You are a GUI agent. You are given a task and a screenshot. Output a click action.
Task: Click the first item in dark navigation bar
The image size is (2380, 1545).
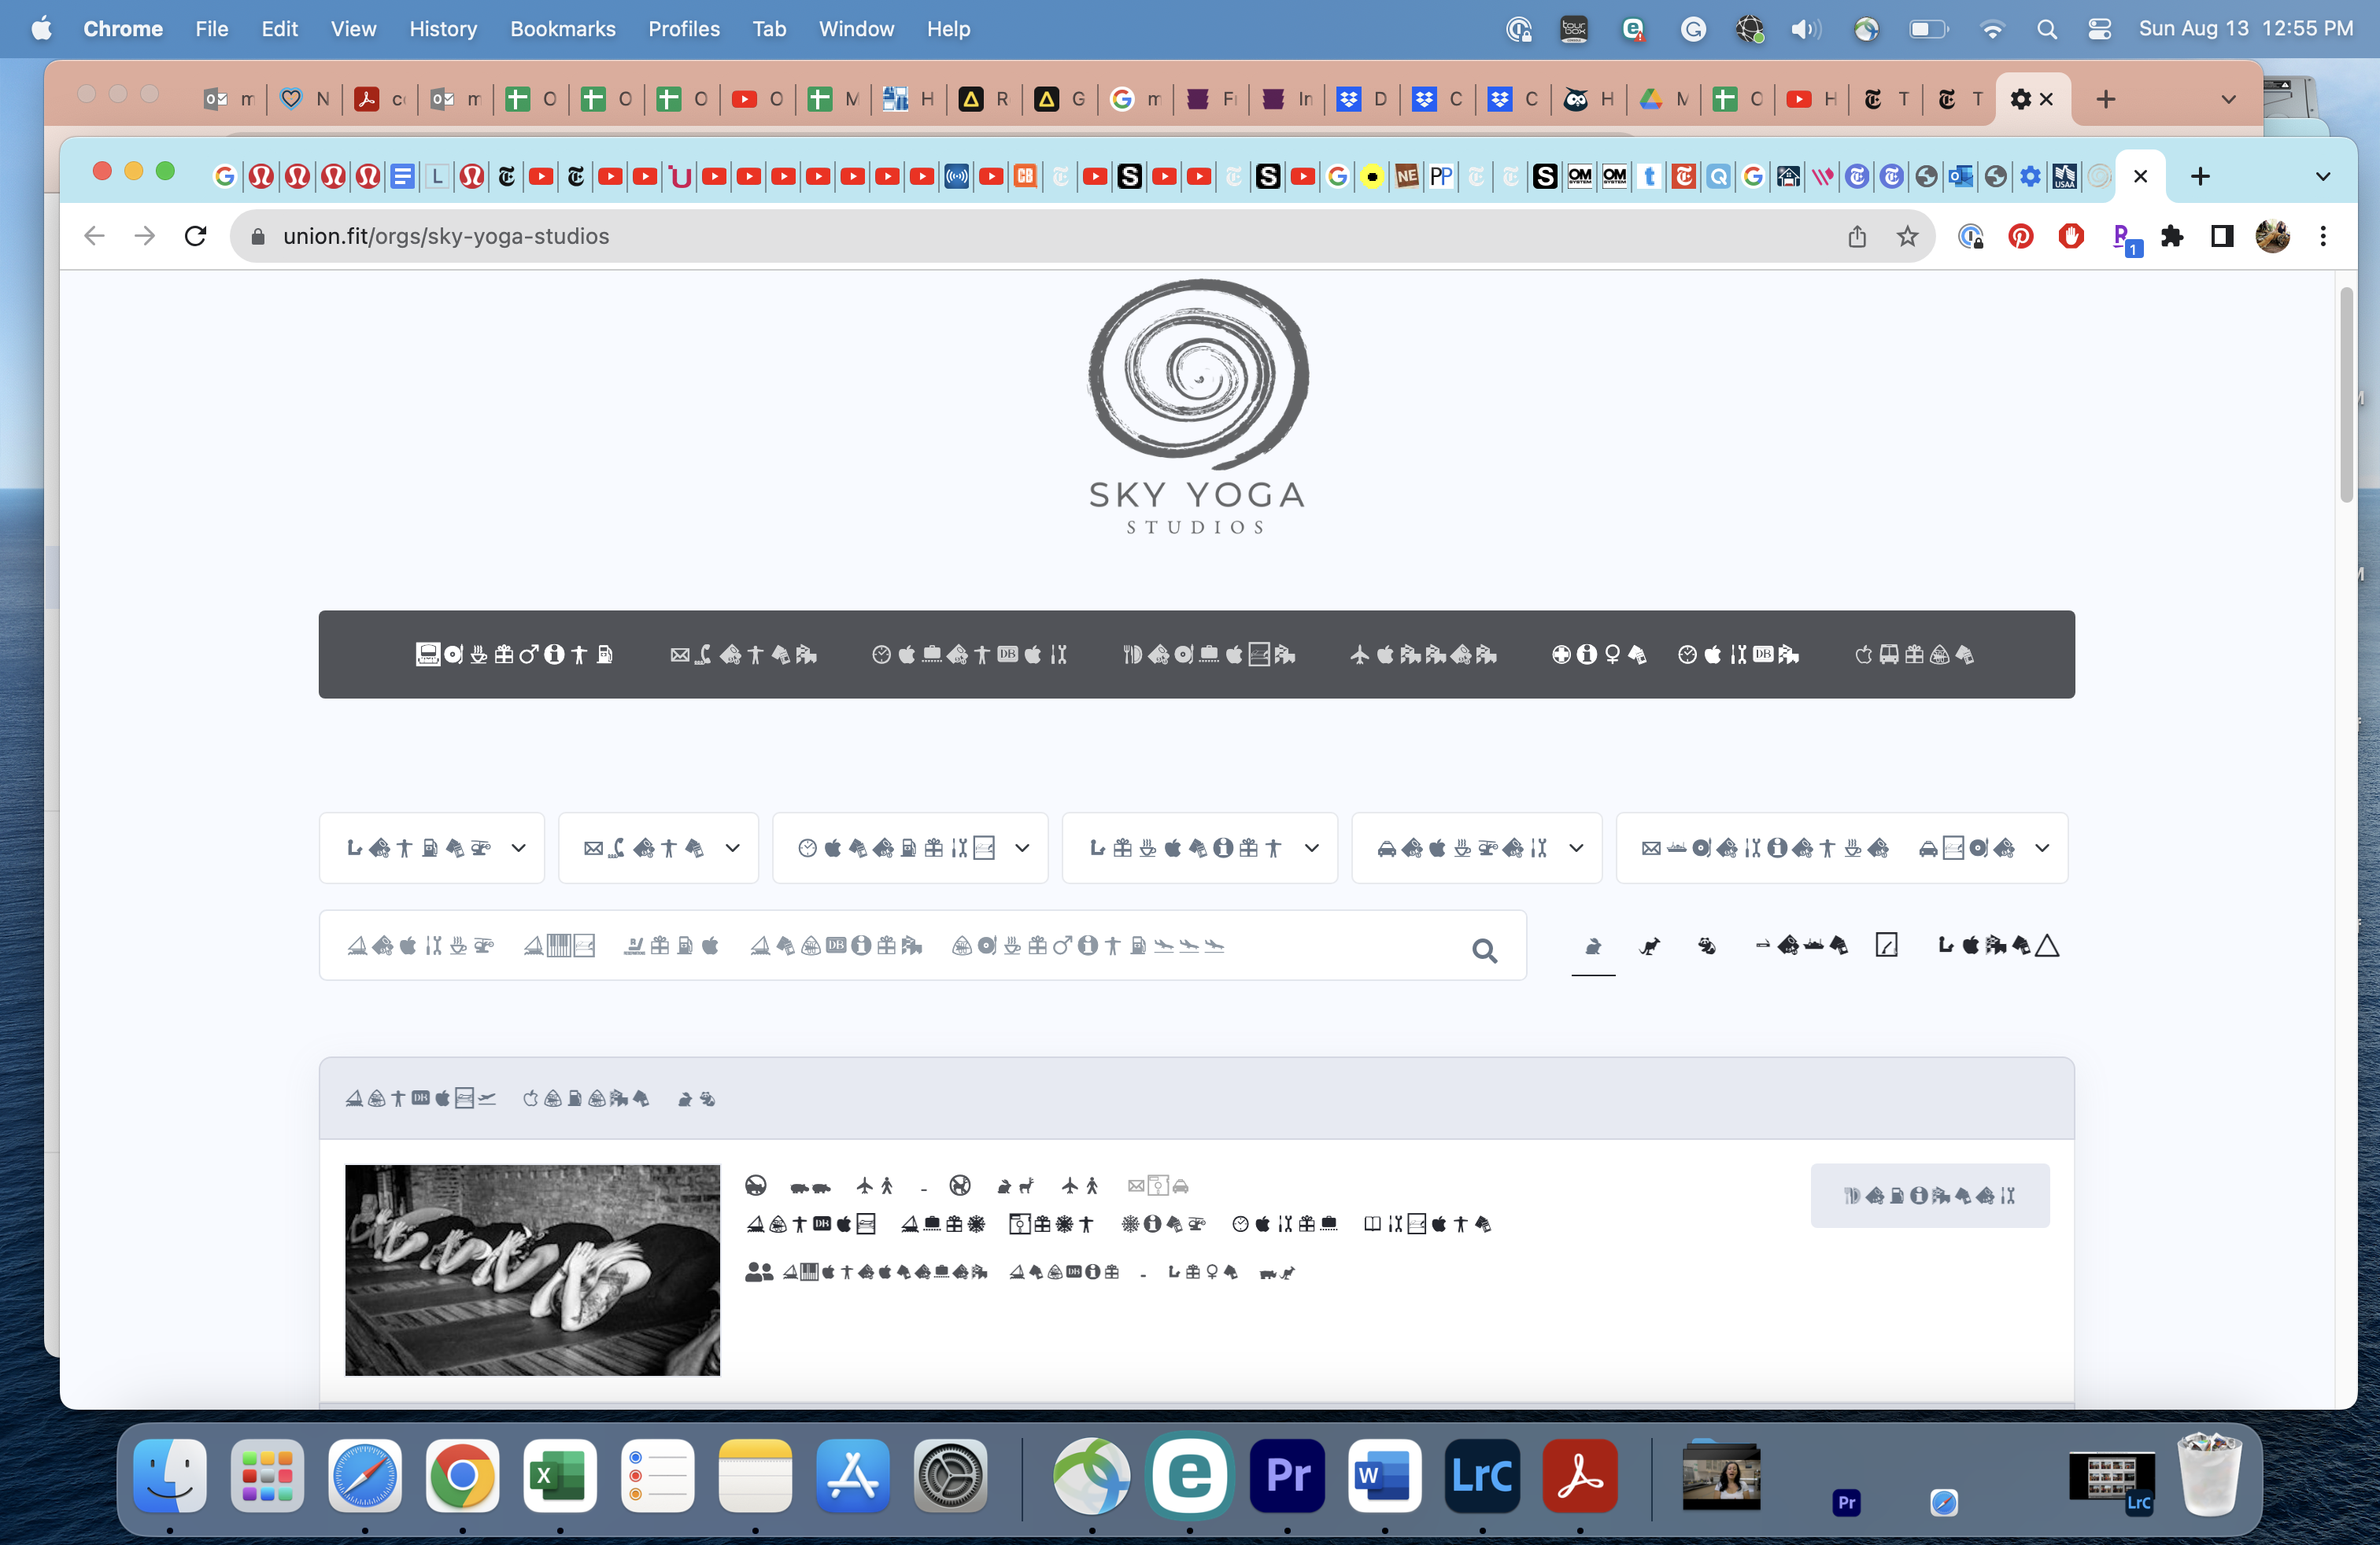coord(514,655)
